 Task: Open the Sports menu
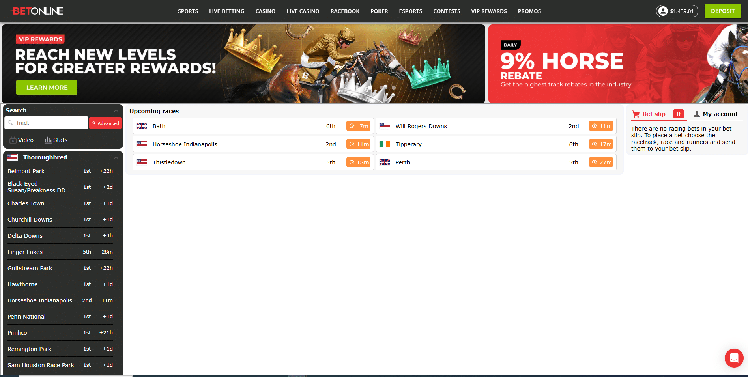pos(188,11)
